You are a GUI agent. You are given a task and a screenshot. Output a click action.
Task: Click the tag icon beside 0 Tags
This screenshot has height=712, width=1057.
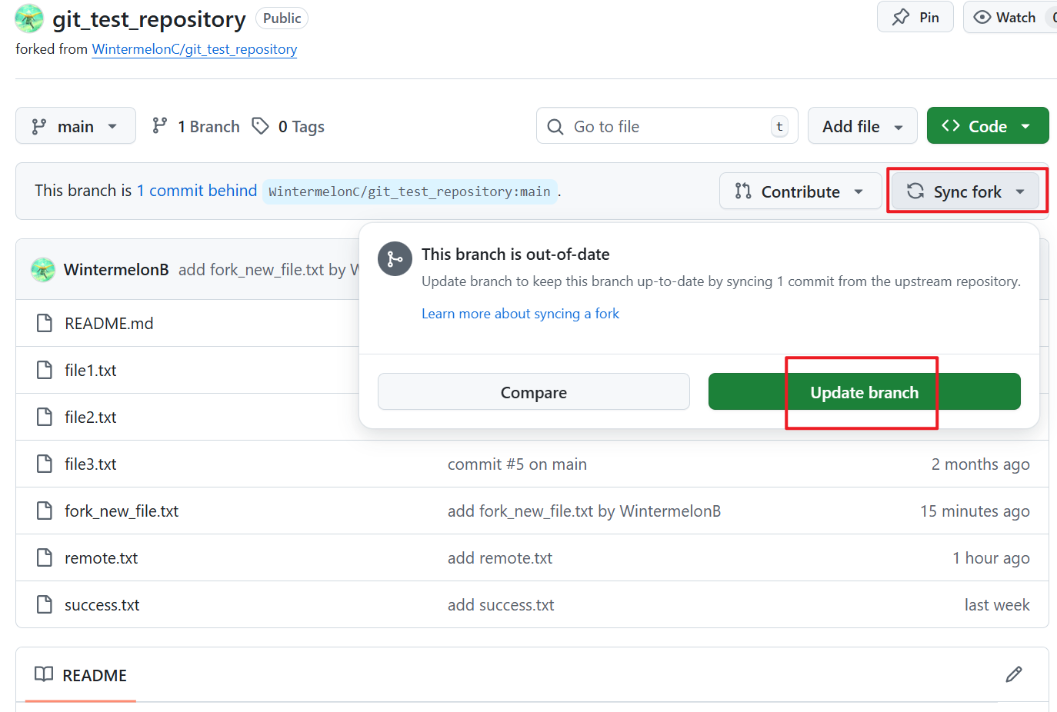[261, 126]
